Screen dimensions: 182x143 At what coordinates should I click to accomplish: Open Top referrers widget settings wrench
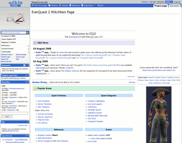click(26, 136)
